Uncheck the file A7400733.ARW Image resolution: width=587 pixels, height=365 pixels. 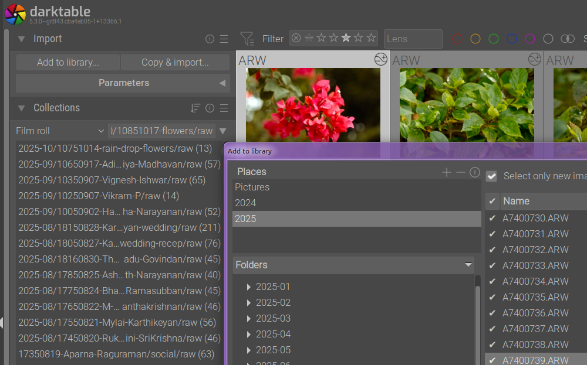[492, 265]
